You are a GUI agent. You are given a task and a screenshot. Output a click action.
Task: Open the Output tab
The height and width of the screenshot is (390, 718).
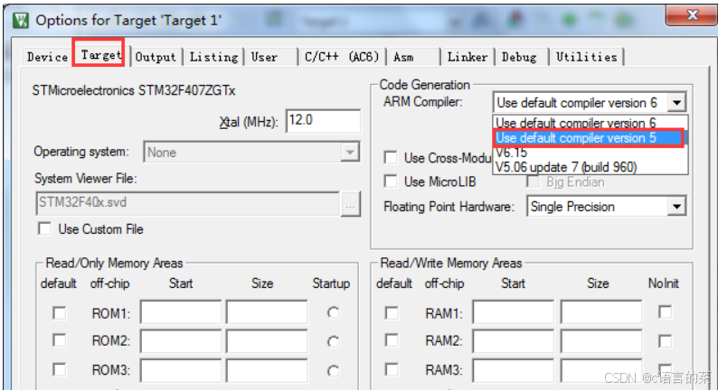click(156, 57)
